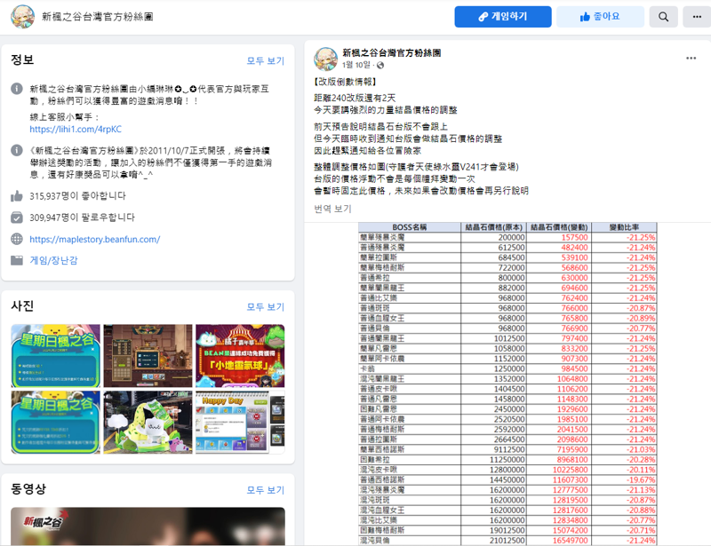Open the 게임/장난감 category link

(x=53, y=260)
